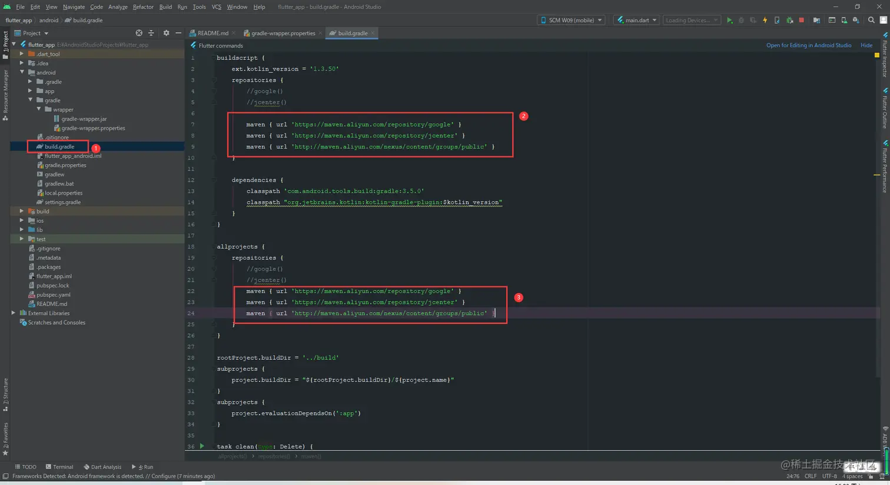Open main.dart run configuration dropdown
890x485 pixels.
636,20
